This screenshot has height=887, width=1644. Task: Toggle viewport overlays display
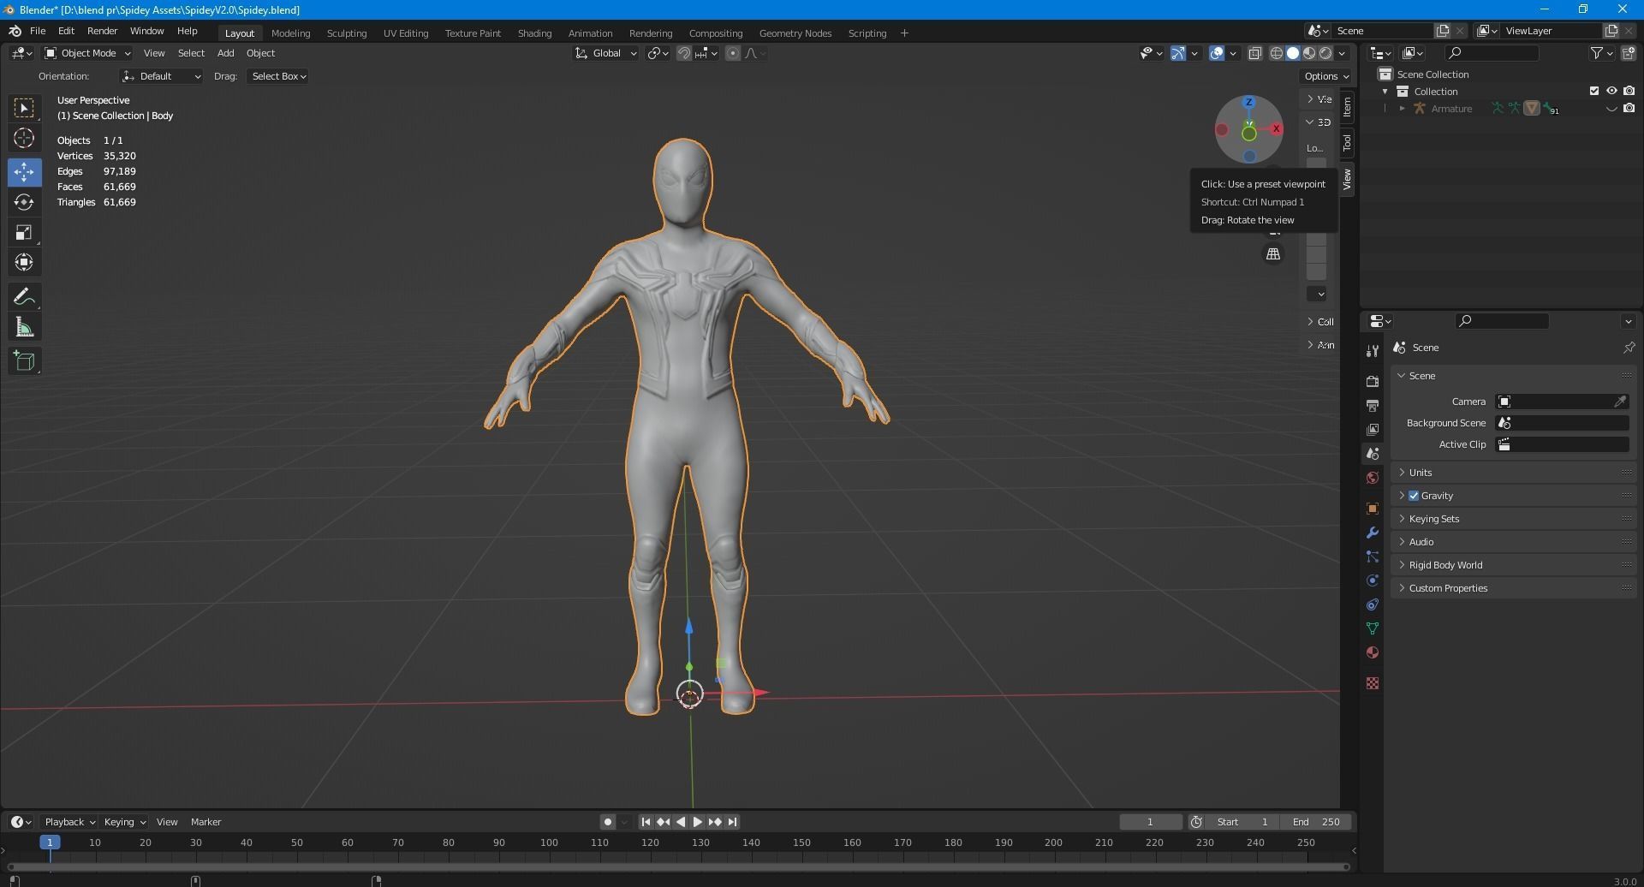click(x=1217, y=53)
